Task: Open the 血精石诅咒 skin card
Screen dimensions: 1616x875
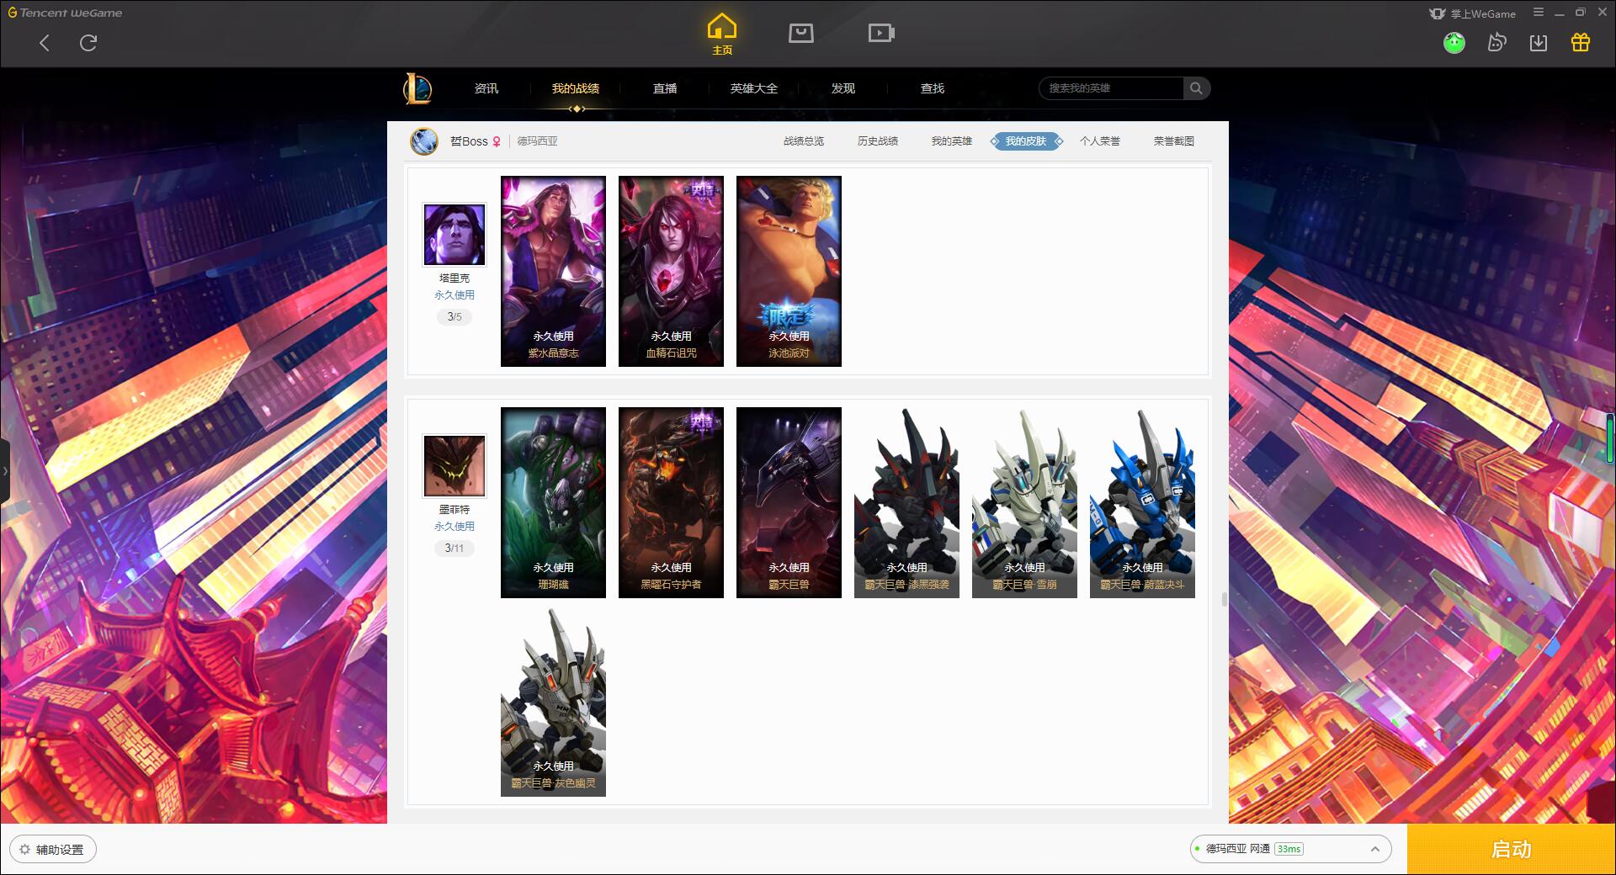Action: coord(671,271)
